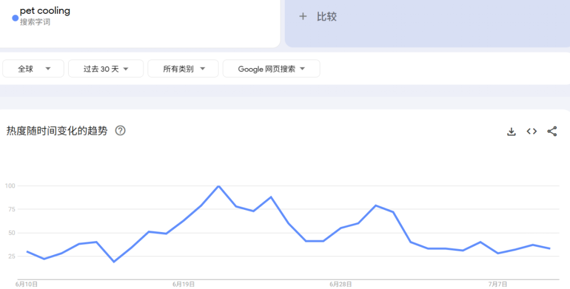Select the 7月7日 date label
This screenshot has width=570, height=289.
click(x=497, y=284)
